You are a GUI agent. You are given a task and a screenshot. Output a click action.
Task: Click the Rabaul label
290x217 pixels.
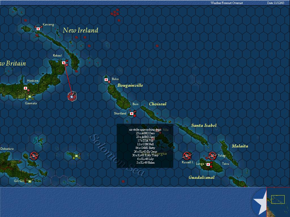[57, 55]
